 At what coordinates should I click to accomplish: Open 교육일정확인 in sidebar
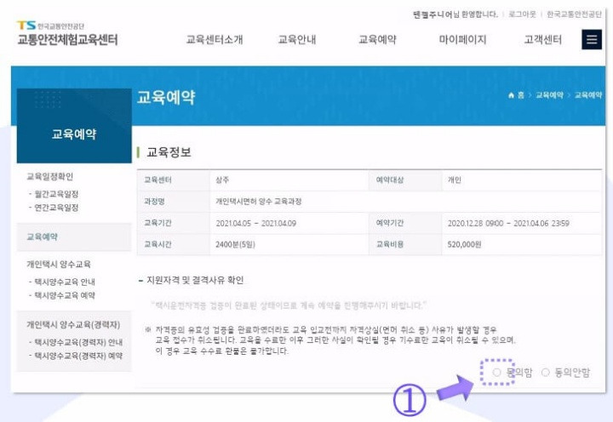(x=49, y=177)
